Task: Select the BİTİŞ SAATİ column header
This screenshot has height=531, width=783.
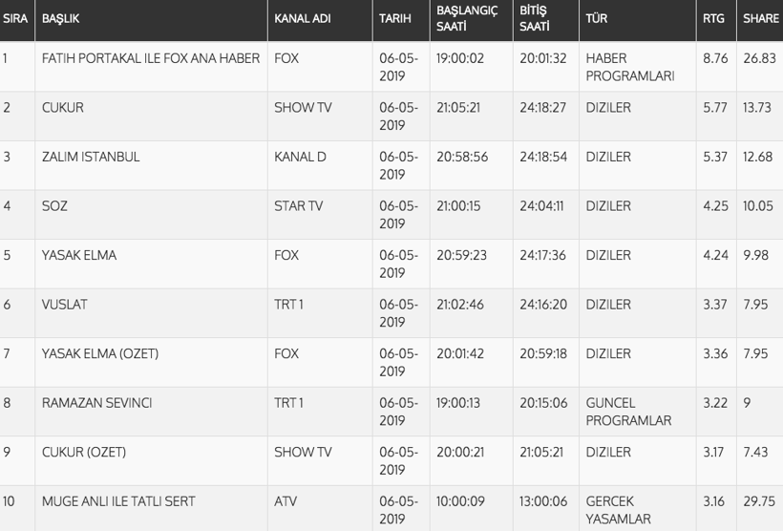Action: [535, 18]
